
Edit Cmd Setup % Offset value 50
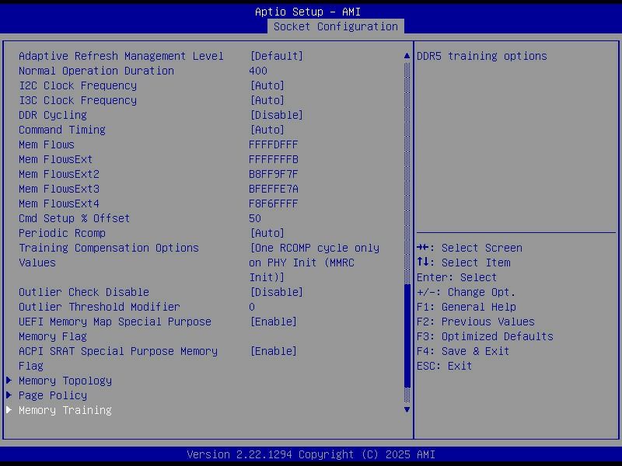click(255, 218)
